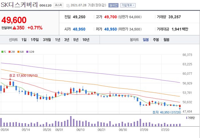Click the 05/04 date axis label
This screenshot has width=200, height=138.
[4, 130]
